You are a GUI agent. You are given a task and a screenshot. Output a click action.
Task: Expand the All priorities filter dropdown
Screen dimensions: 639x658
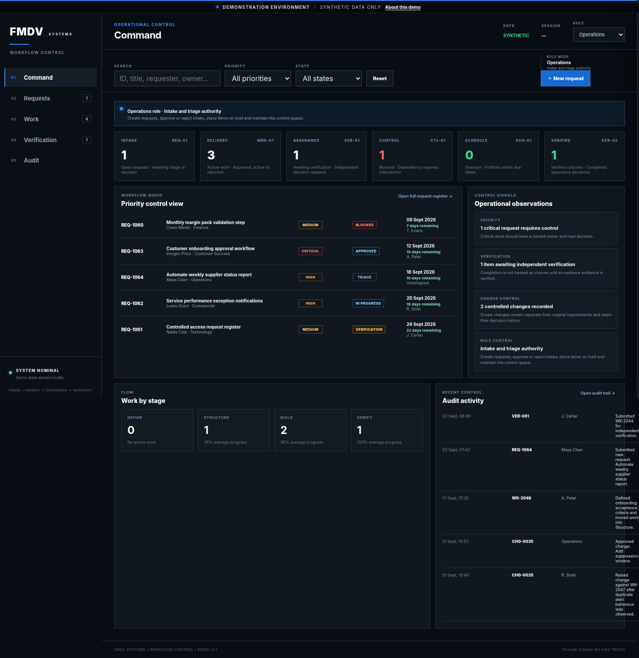click(x=258, y=78)
